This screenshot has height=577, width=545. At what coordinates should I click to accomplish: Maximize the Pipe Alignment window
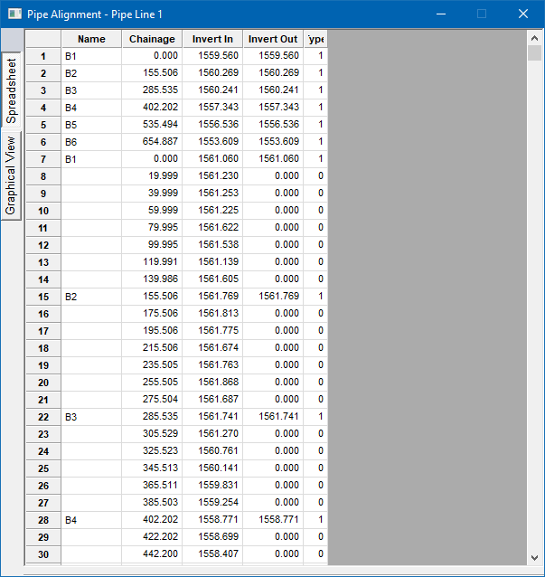click(482, 14)
